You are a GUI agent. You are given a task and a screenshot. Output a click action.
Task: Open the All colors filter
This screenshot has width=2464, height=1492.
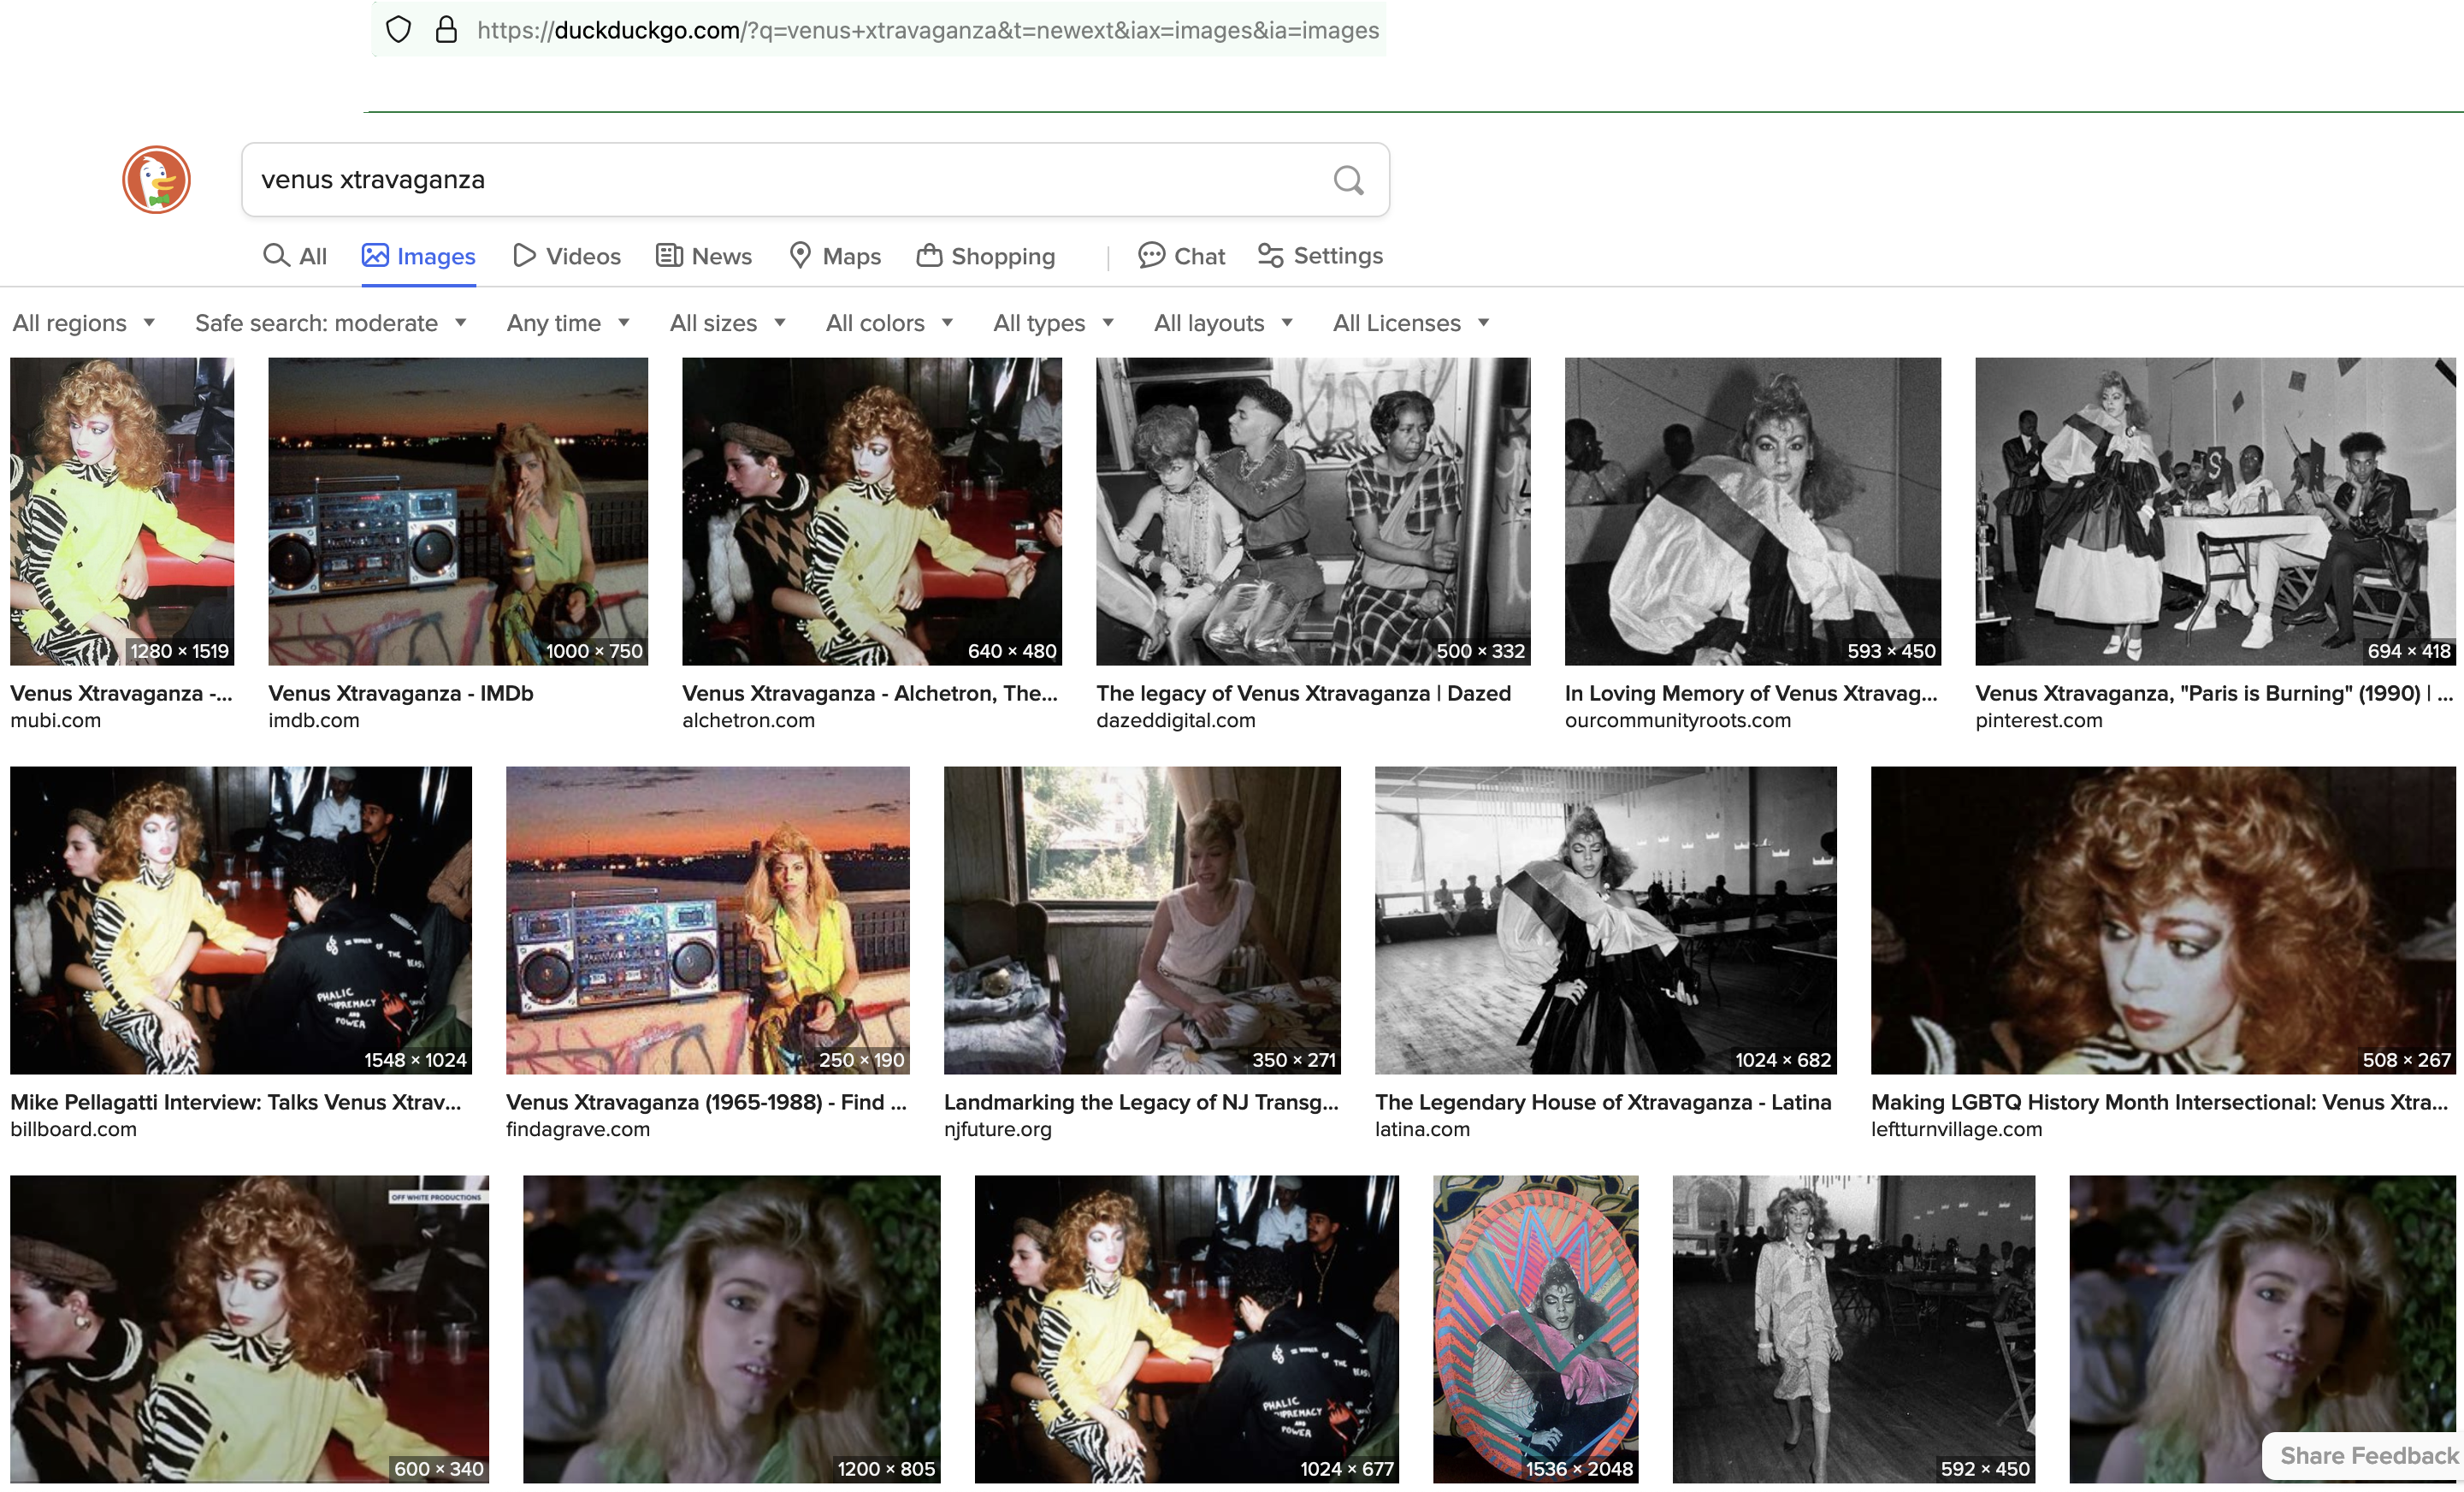[x=889, y=323]
